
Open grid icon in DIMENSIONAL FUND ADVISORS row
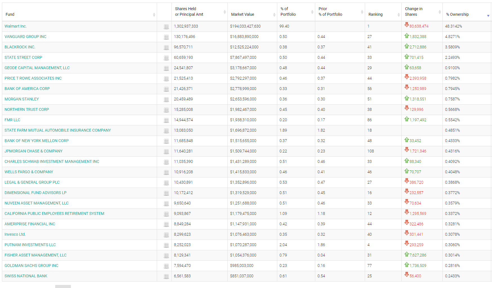click(166, 193)
